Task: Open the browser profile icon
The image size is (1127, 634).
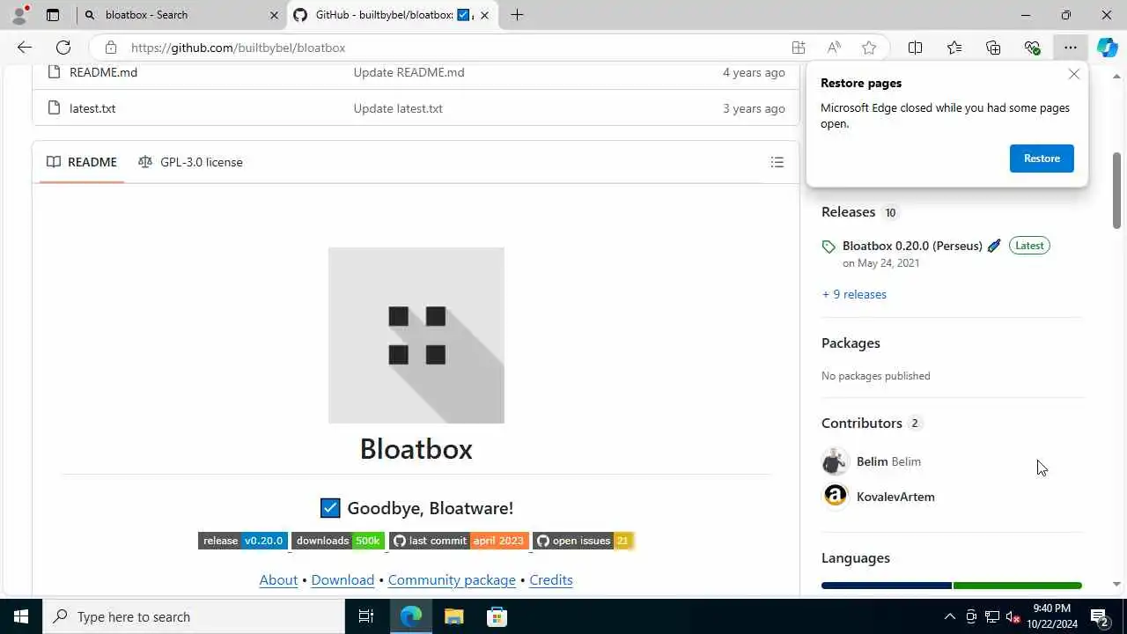Action: coord(18,15)
